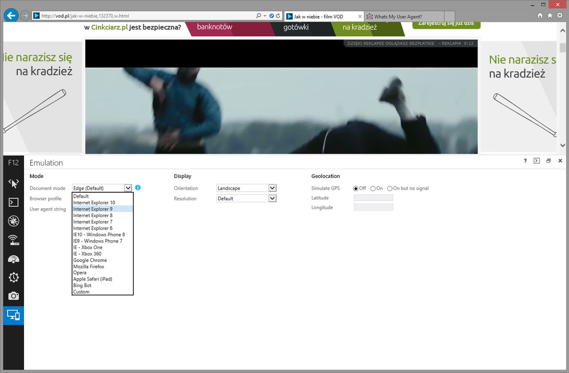Expand the address bar dropdown arrow
Screen dimensions: 569x373
click(265, 16)
